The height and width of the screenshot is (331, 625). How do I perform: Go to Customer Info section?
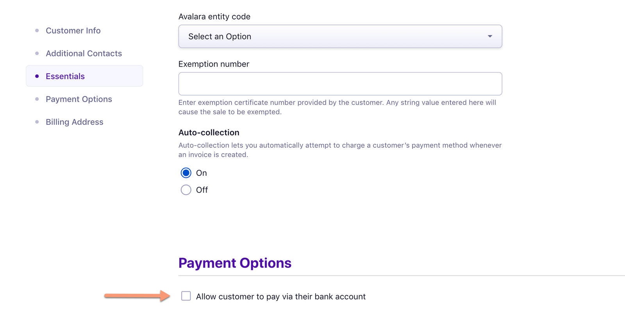73,30
